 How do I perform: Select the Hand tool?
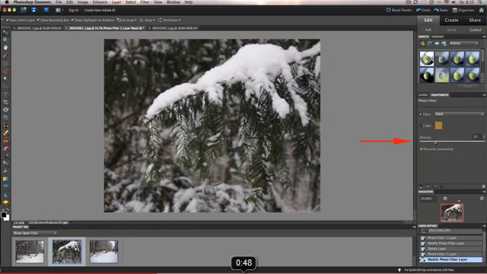(x=5, y=47)
